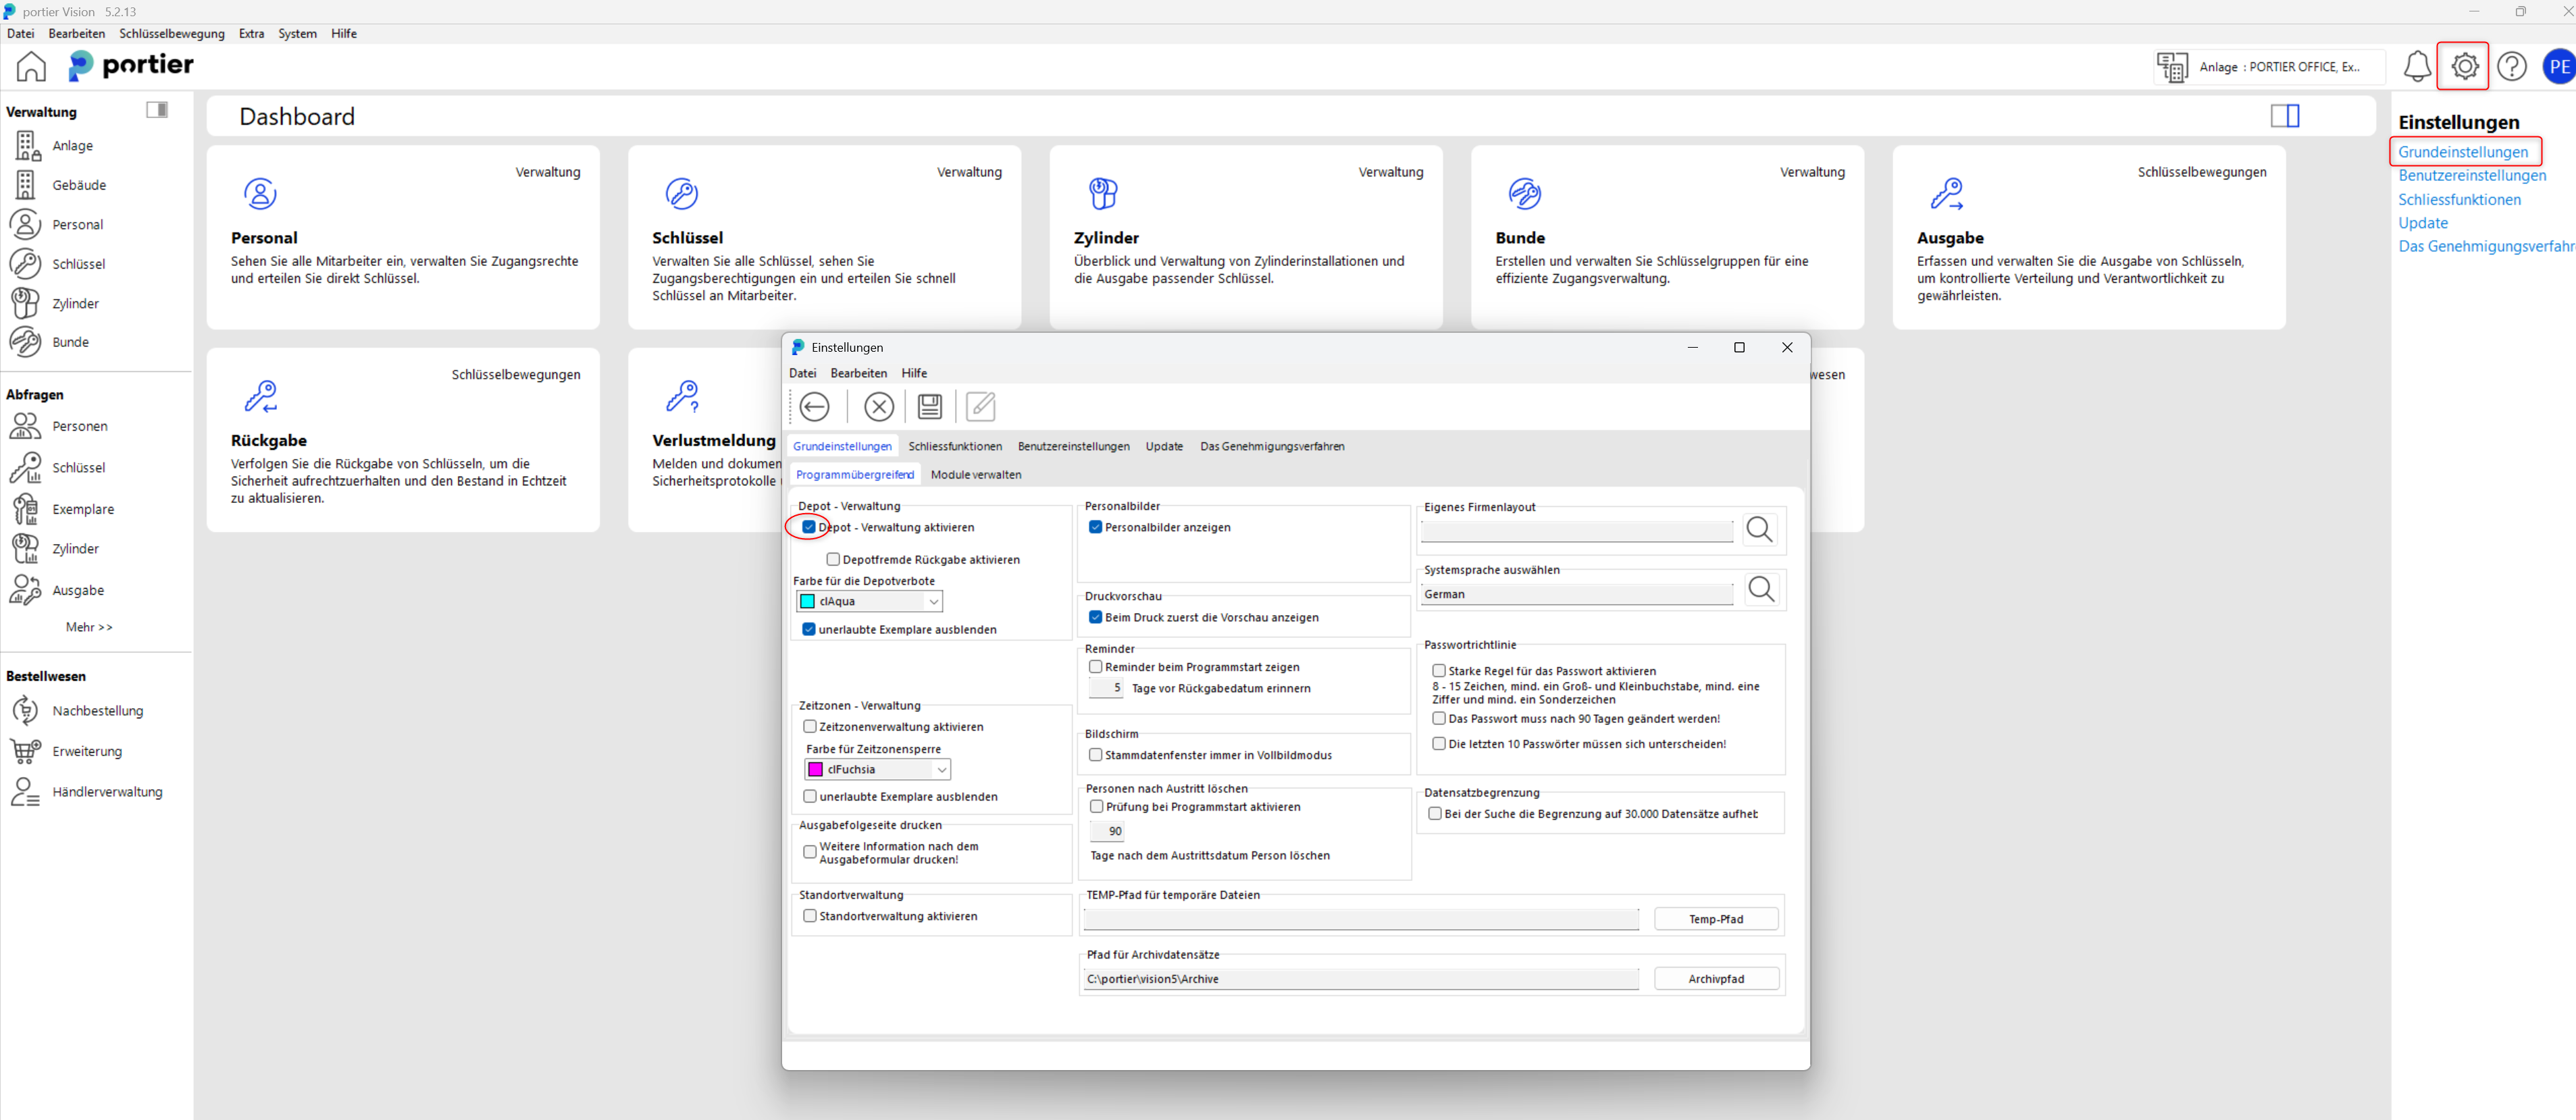Open clFuchsia Zeitzonensperre color dropdown
This screenshot has height=1120, width=2576.
click(x=941, y=769)
